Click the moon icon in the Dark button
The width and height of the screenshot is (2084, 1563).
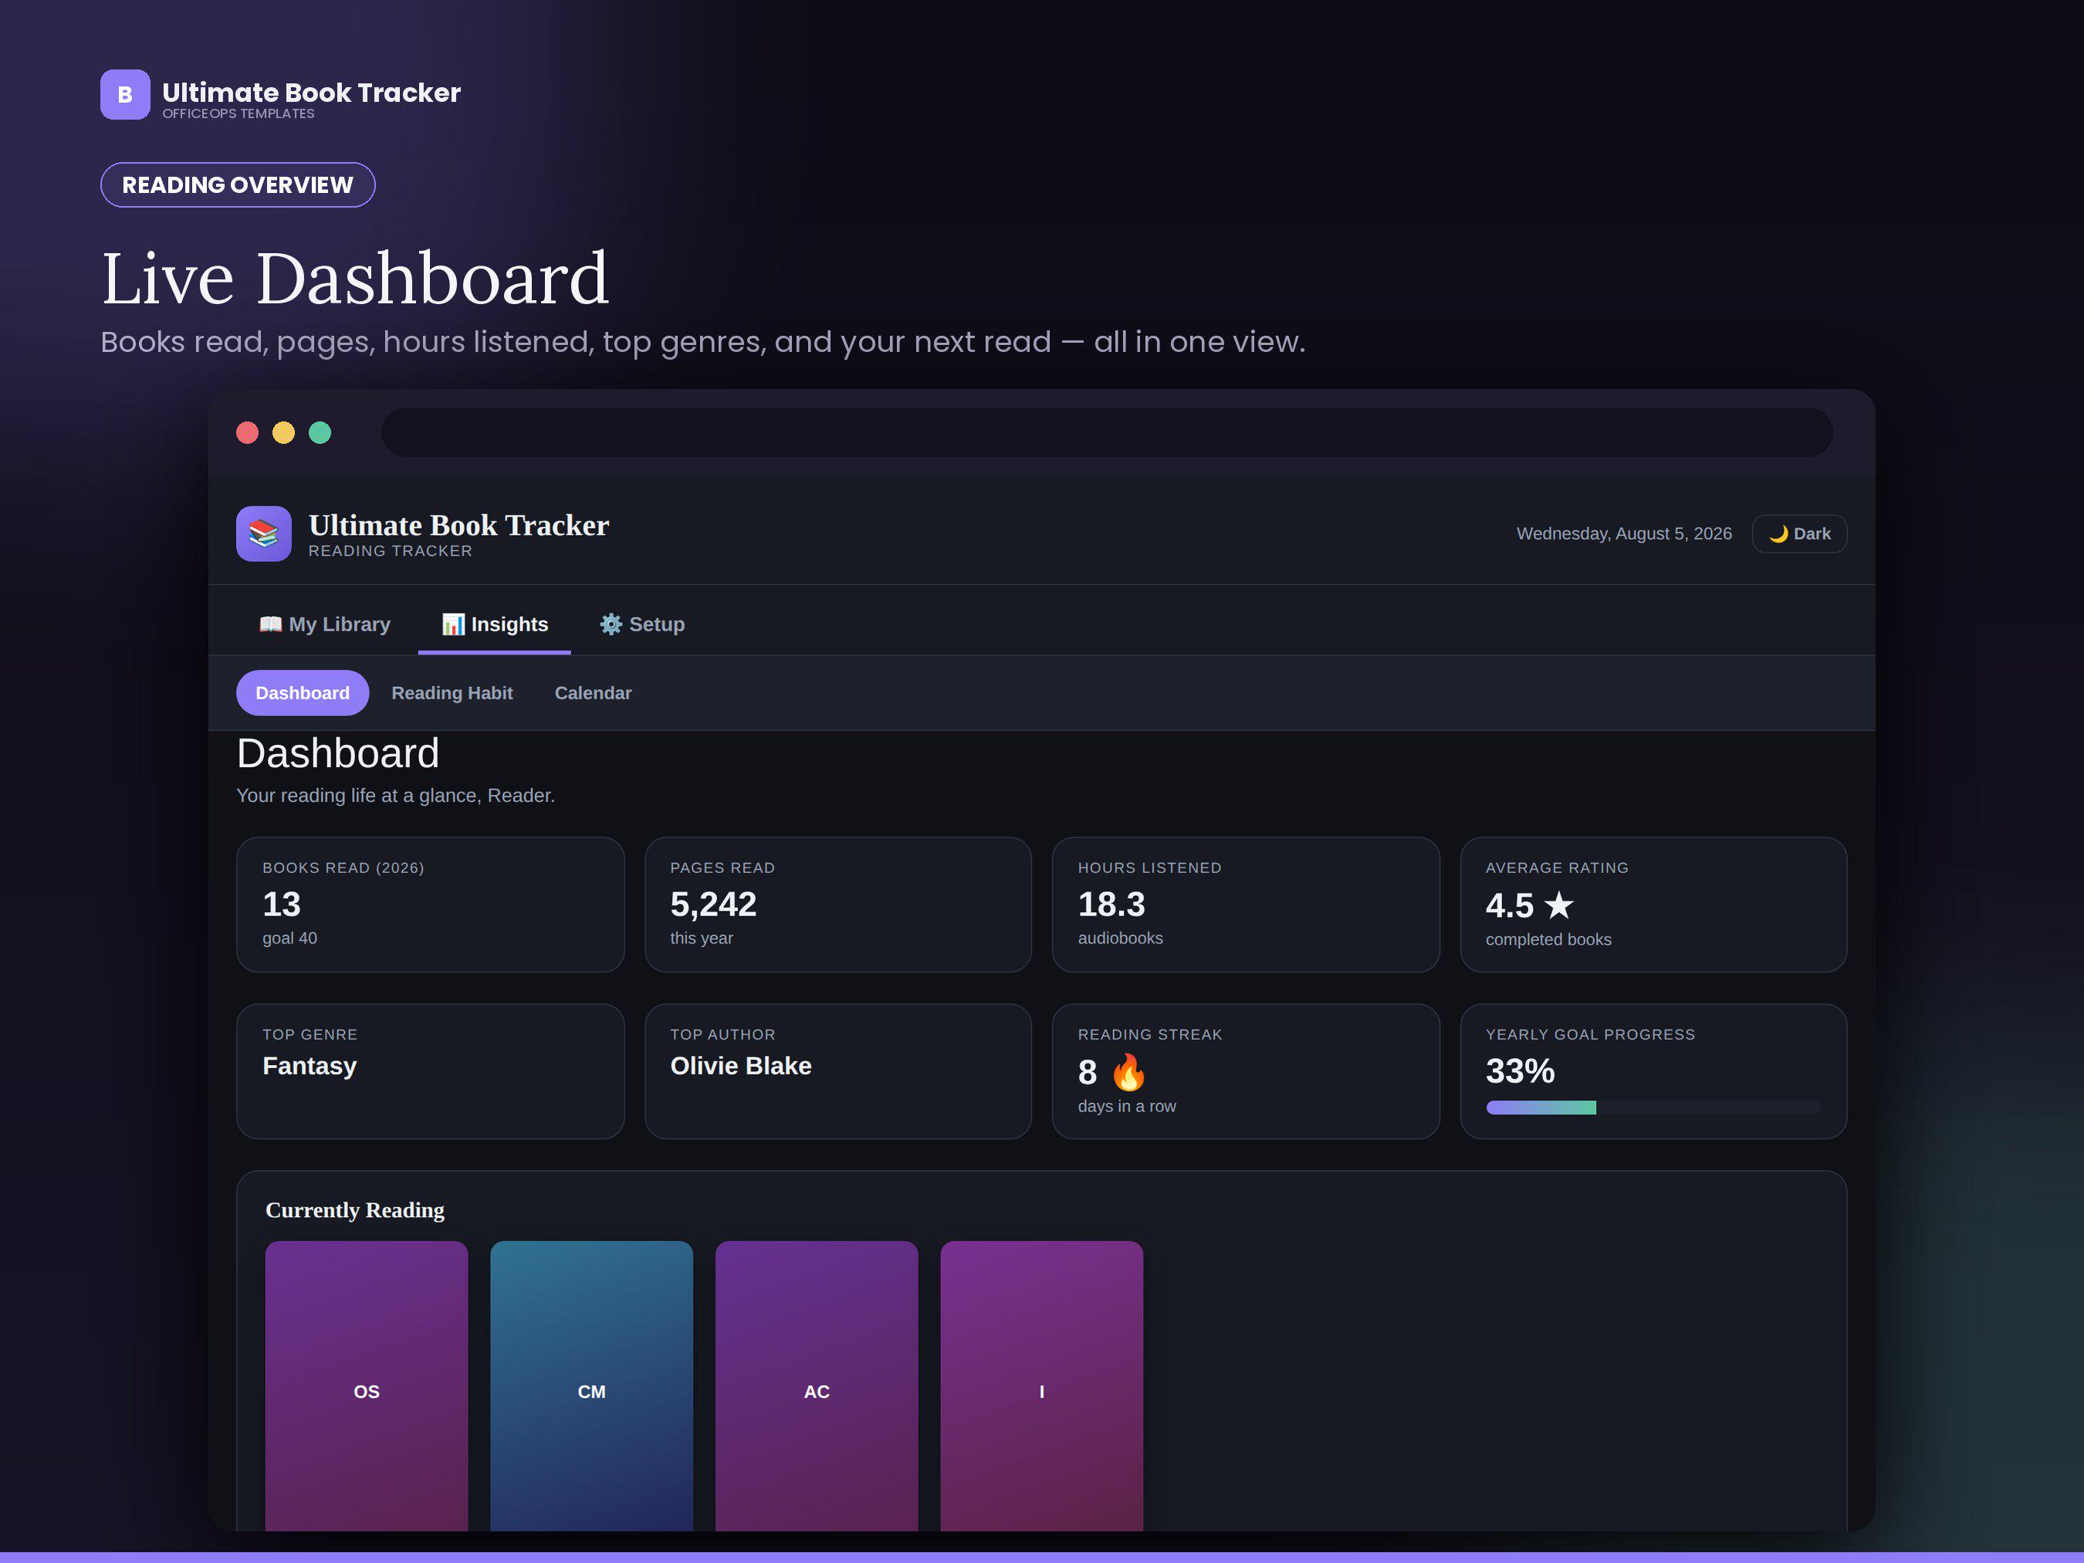click(x=1778, y=534)
